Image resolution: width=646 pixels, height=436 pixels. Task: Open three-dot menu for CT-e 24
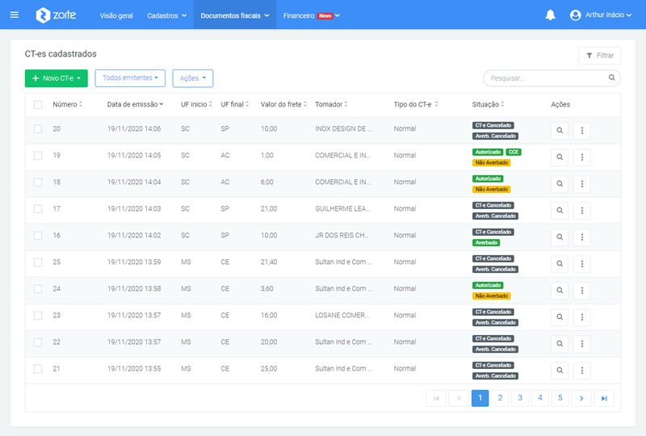(581, 291)
